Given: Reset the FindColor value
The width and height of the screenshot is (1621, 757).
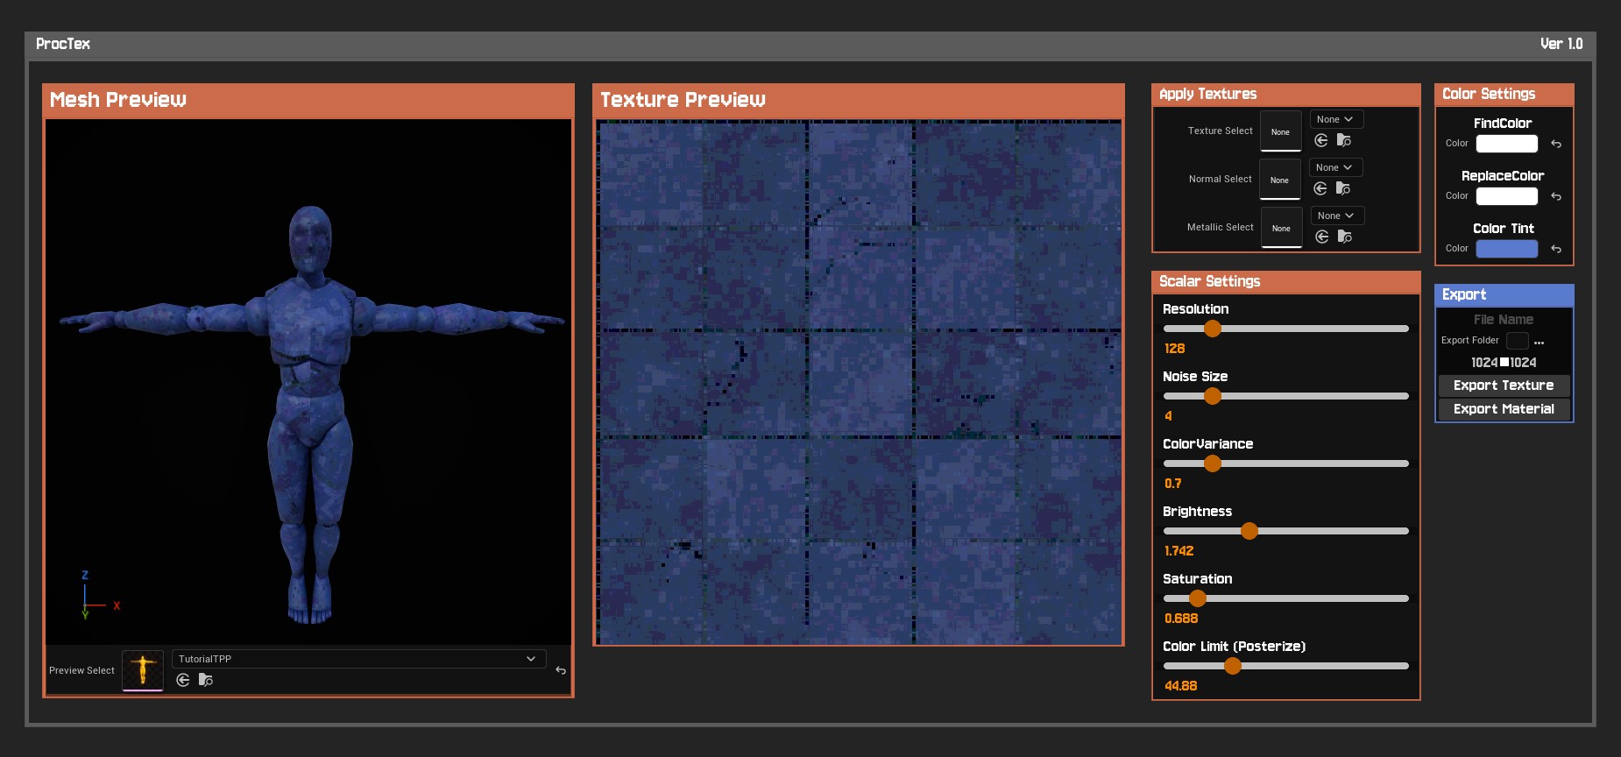Looking at the screenshot, I should 1556,144.
